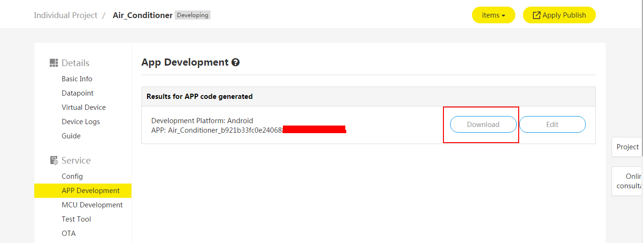Screen dimensions: 643x243
Task: Click the Service section icon in sidebar
Action: pos(54,160)
